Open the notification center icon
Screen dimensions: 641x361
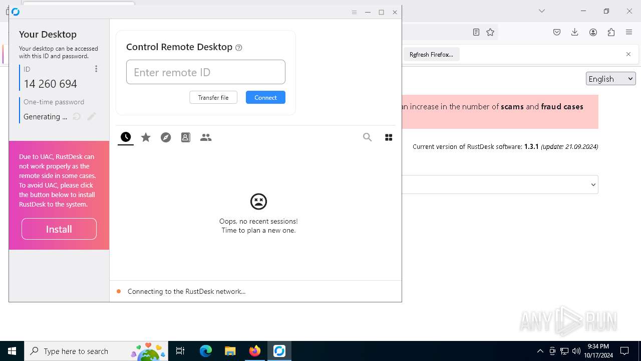pyautogui.click(x=624, y=351)
